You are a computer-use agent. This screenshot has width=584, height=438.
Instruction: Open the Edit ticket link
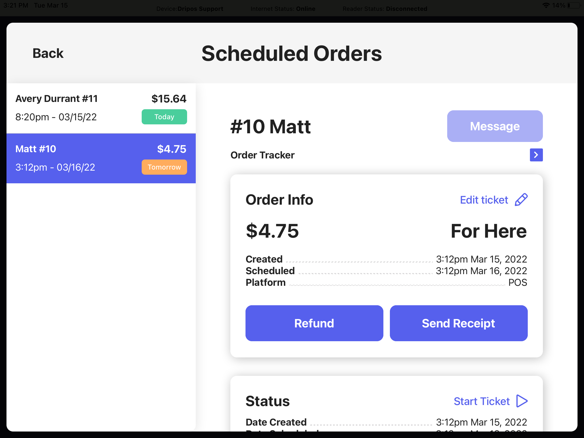click(484, 200)
